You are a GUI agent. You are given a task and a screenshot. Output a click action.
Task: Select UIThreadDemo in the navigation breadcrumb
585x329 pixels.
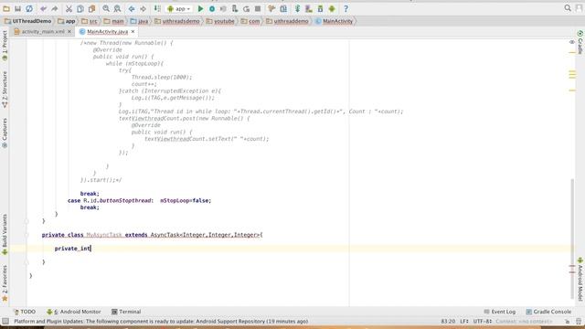pyautogui.click(x=28, y=21)
